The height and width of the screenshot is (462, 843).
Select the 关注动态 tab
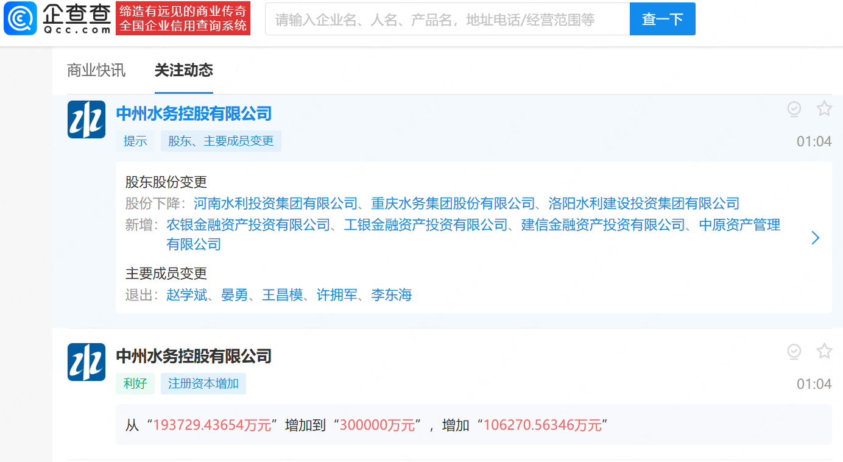[x=184, y=70]
